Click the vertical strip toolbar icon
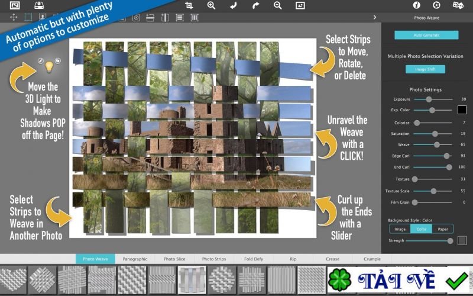 (165, 18)
